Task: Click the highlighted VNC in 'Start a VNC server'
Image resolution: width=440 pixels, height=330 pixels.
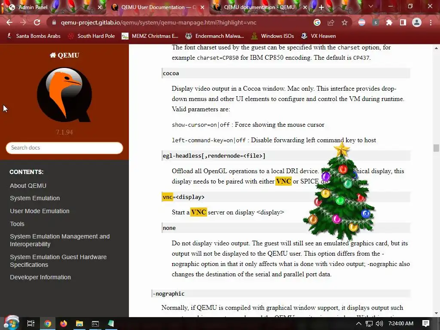Action: tap(199, 212)
